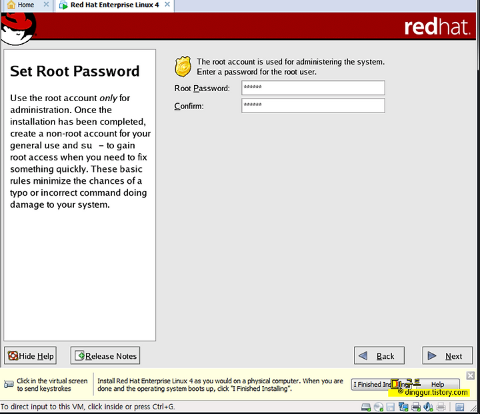Click the grayed-out printer status icon
The image size is (480, 414).
tap(441, 407)
